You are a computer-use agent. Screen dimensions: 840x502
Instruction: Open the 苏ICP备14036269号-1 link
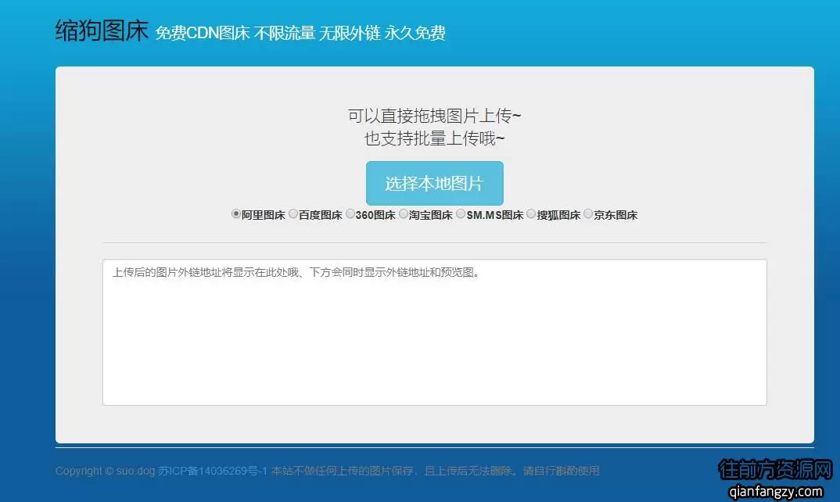[212, 471]
